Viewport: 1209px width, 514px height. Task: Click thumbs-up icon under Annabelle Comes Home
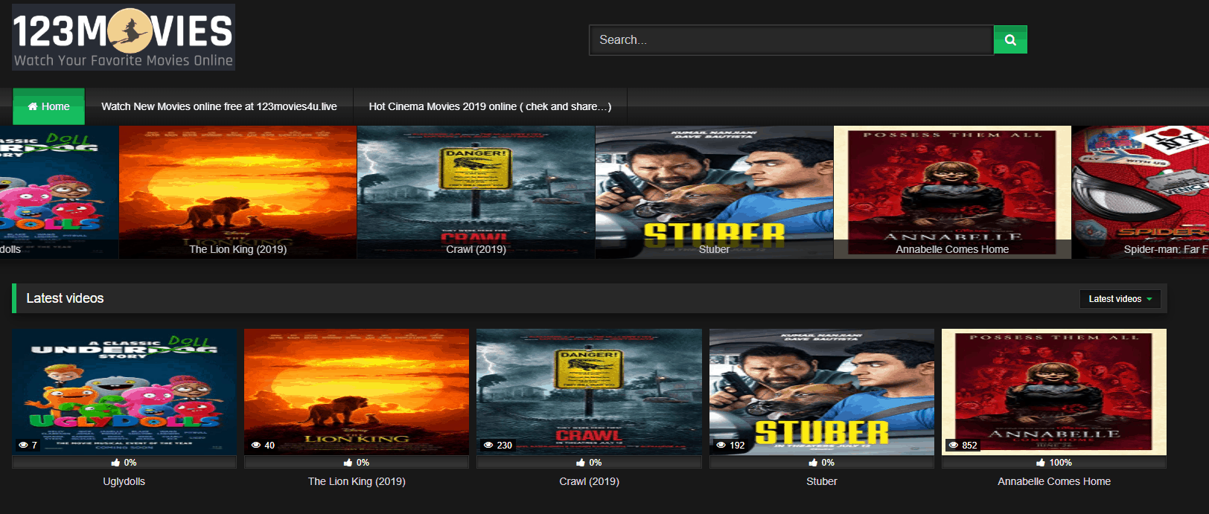click(1041, 463)
